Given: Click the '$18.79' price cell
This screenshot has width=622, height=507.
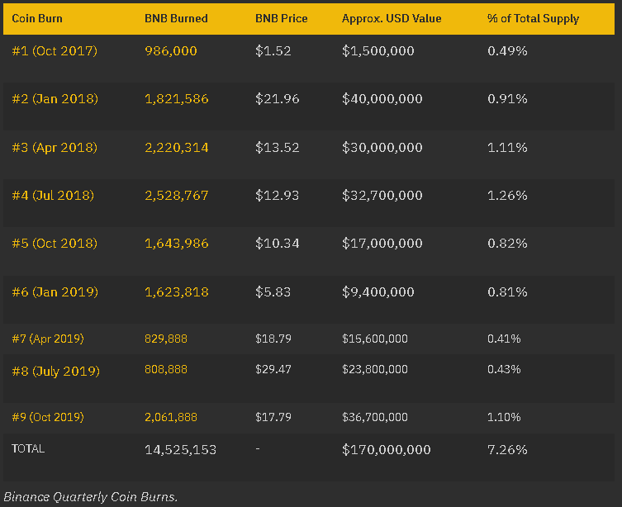Looking at the screenshot, I should [x=273, y=339].
